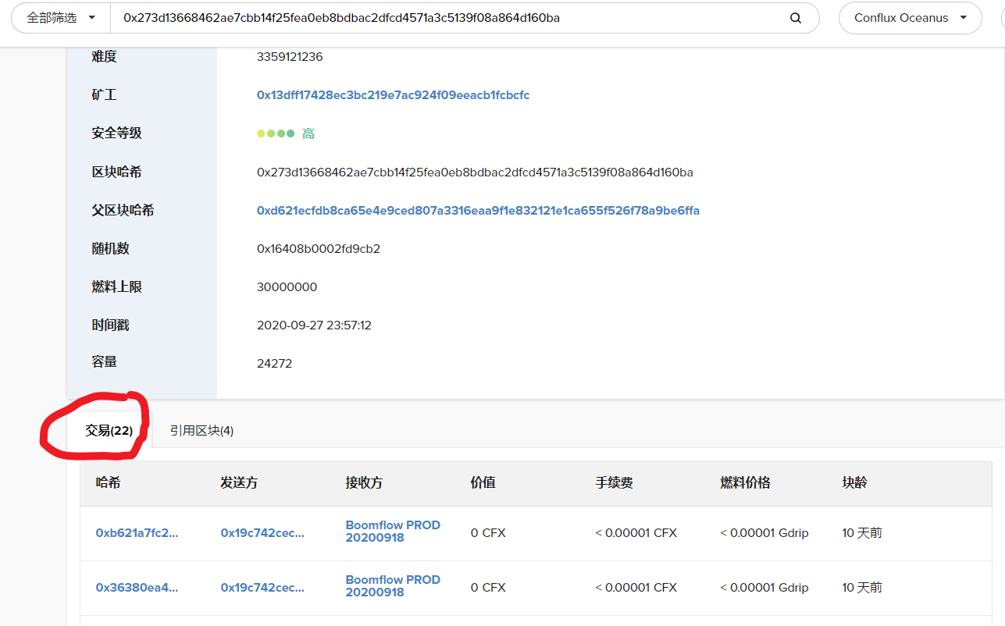Select the block hash value text

click(x=475, y=173)
